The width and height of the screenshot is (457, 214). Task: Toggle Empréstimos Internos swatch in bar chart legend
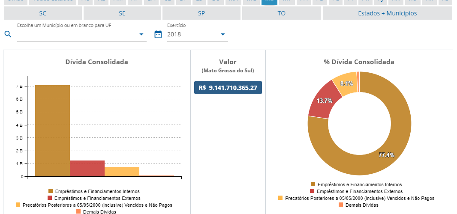pyautogui.click(x=51, y=191)
